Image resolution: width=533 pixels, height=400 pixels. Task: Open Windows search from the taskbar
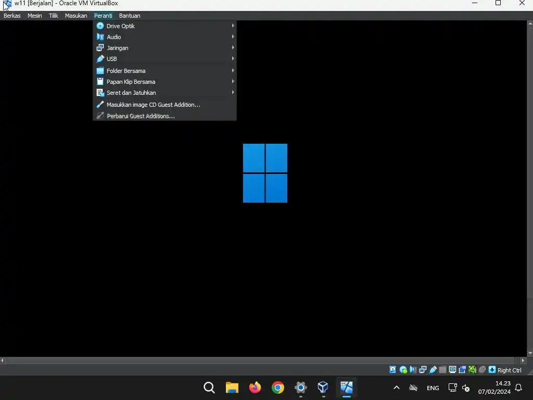[209, 387]
